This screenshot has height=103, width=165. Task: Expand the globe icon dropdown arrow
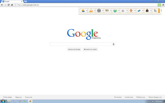pos(119,11)
